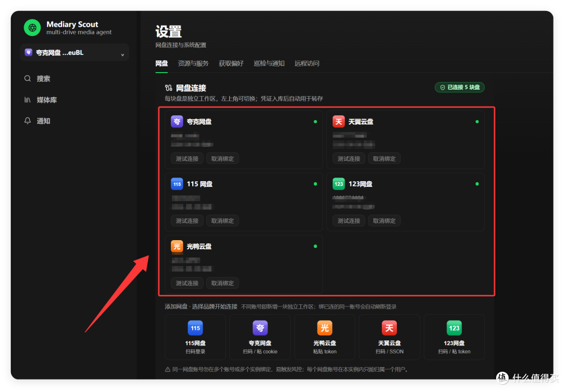Switch to the 远程访问 tab
The image size is (564, 390).
pos(307,64)
